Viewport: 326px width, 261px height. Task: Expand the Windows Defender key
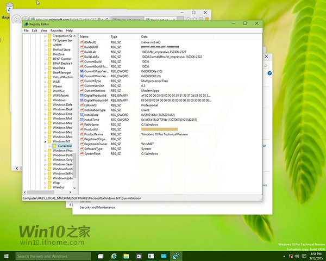pyautogui.click(x=45, y=105)
